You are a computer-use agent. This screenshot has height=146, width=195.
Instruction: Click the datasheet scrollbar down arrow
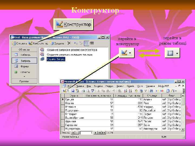point(183,129)
